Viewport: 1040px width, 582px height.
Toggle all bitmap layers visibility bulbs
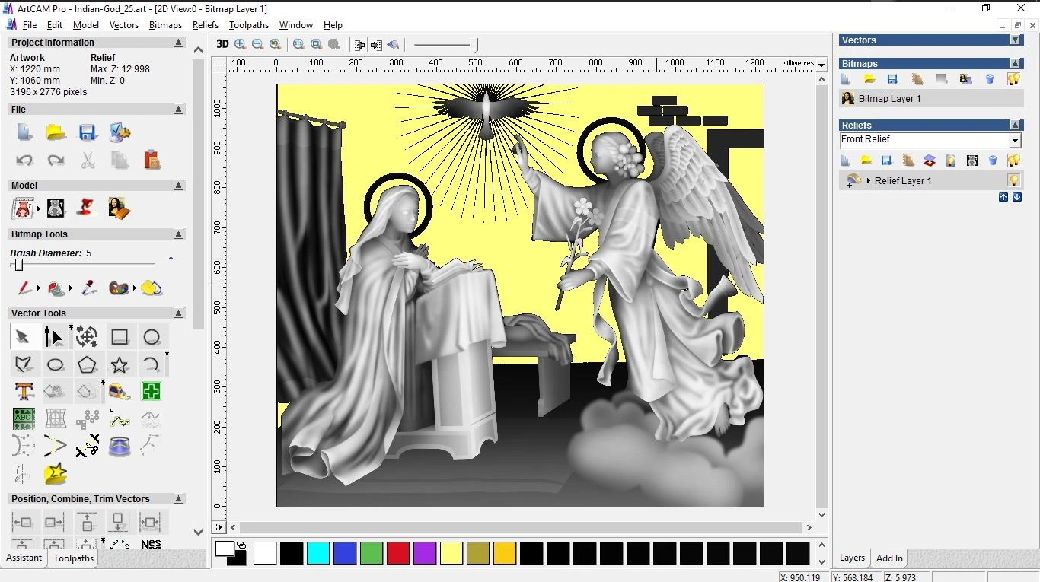click(x=1013, y=79)
